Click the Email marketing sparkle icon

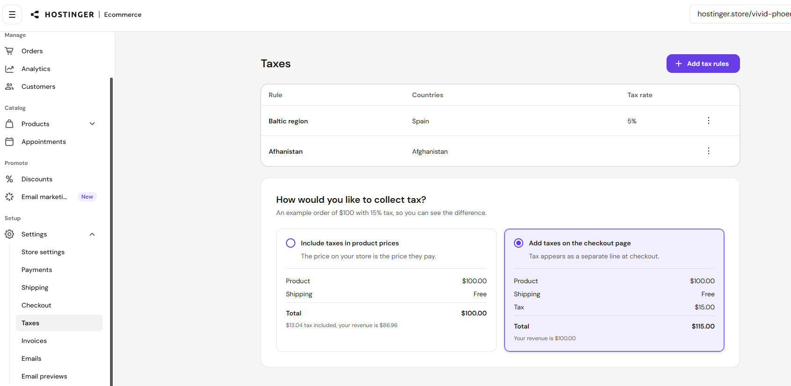(9, 197)
